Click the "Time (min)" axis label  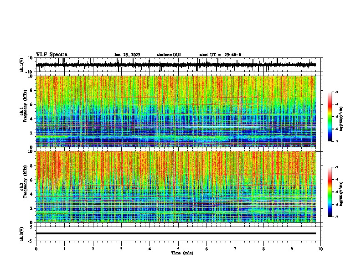coord(182,253)
